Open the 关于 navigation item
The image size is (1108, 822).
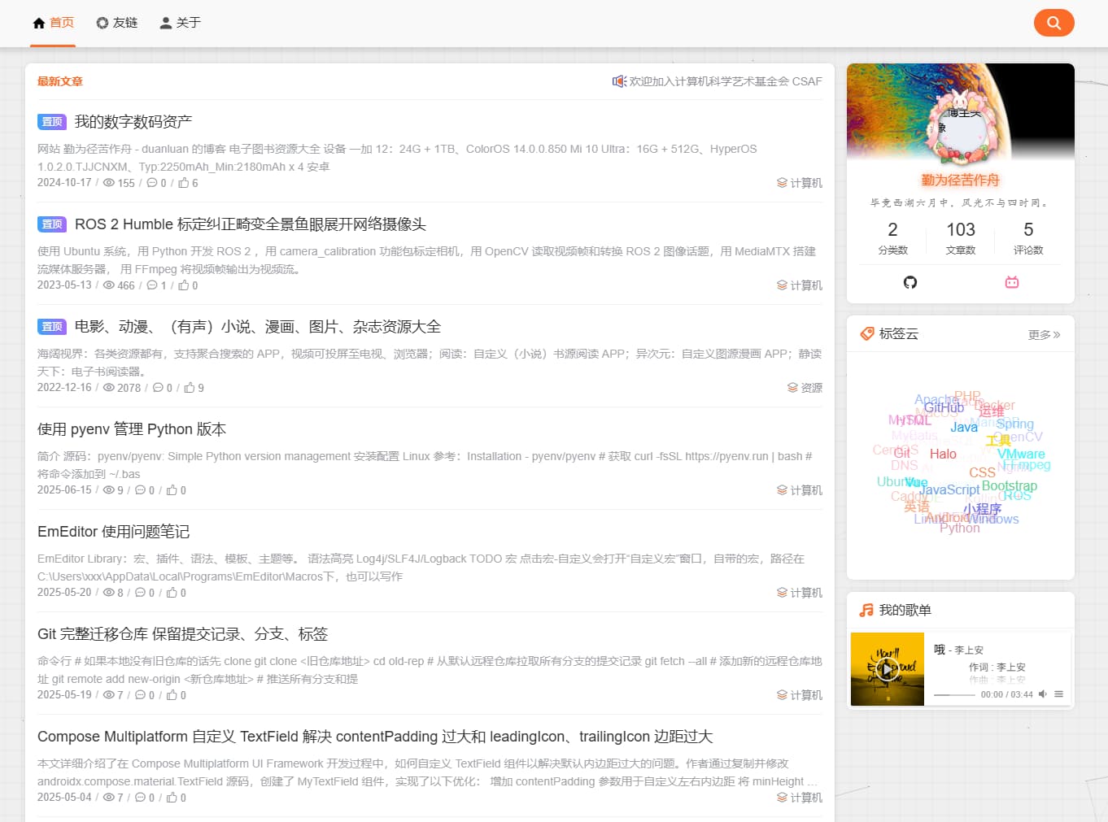pos(180,23)
